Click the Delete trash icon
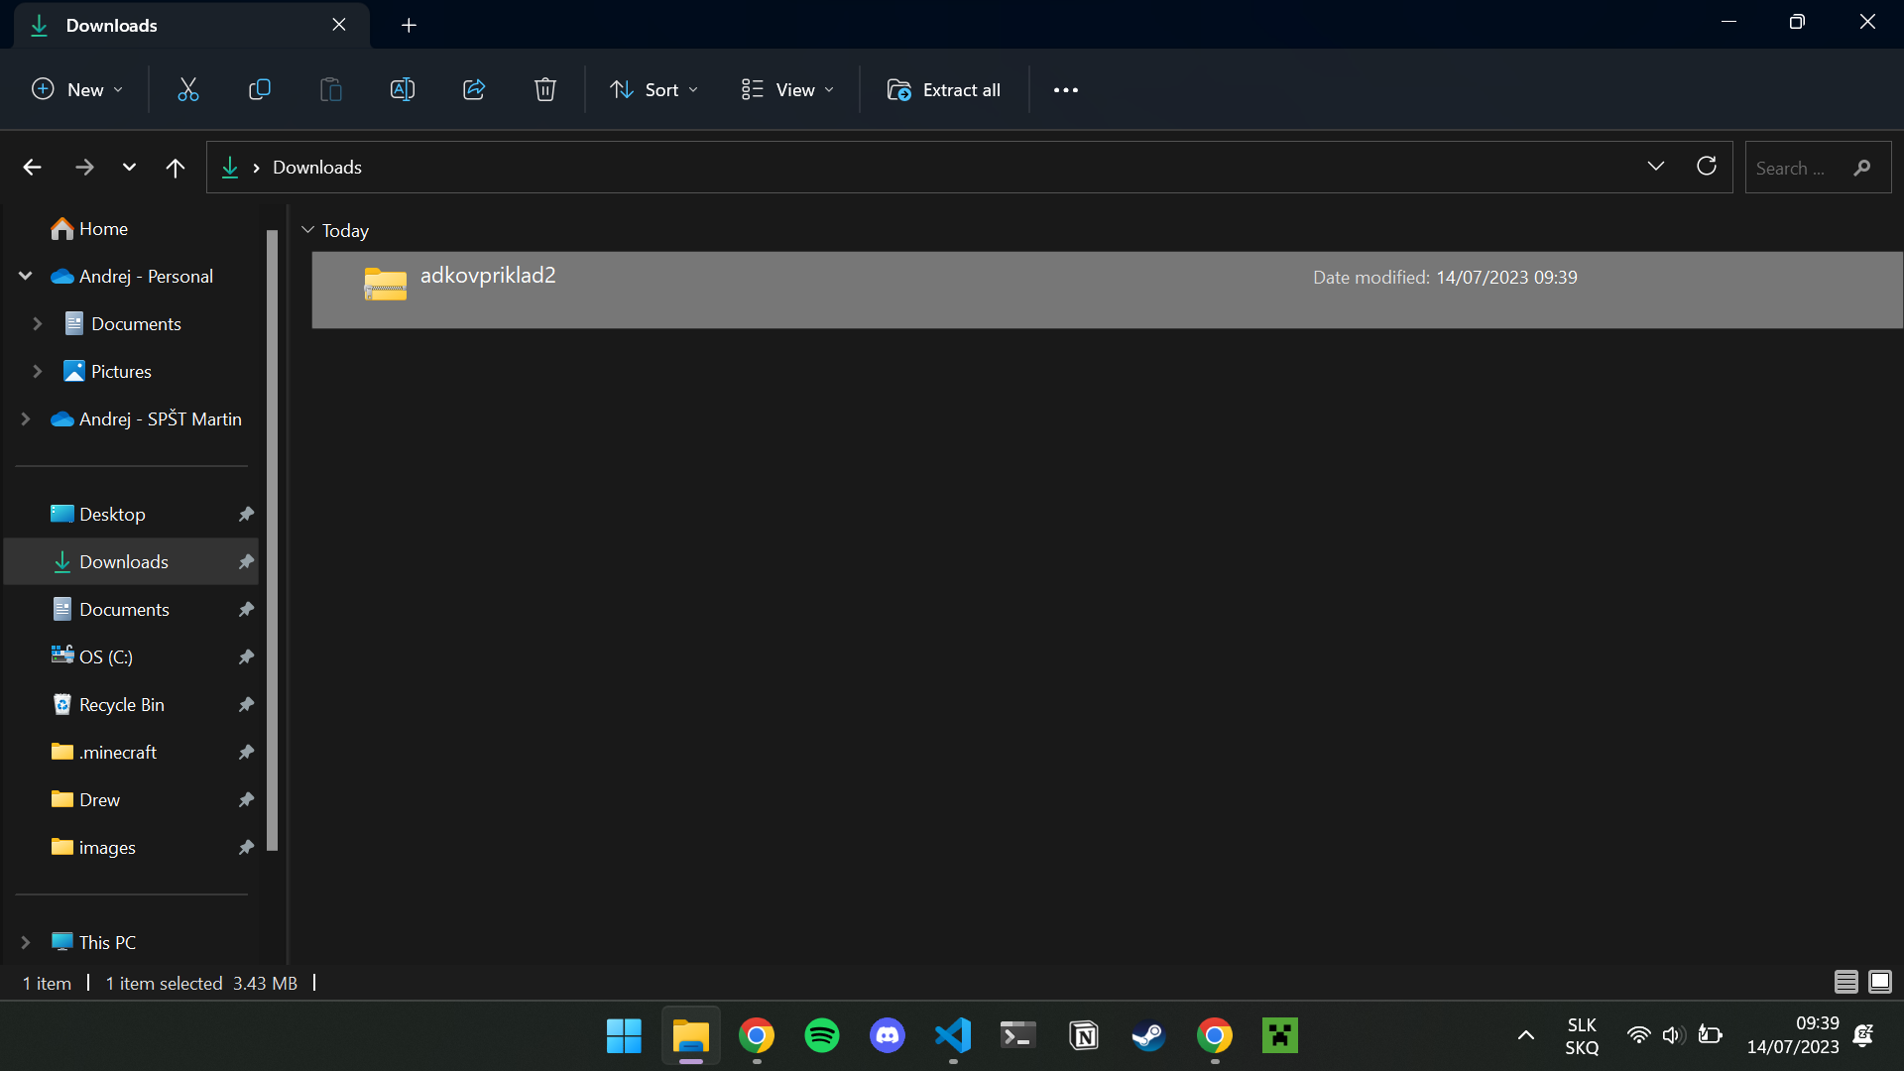The height and width of the screenshot is (1071, 1904). point(545,90)
